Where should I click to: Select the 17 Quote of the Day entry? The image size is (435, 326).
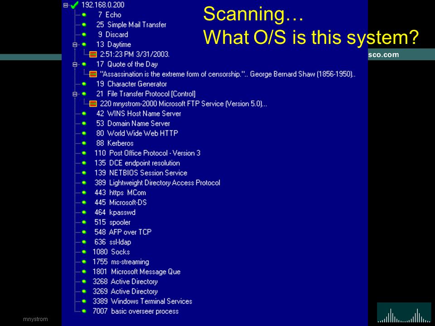point(127,64)
